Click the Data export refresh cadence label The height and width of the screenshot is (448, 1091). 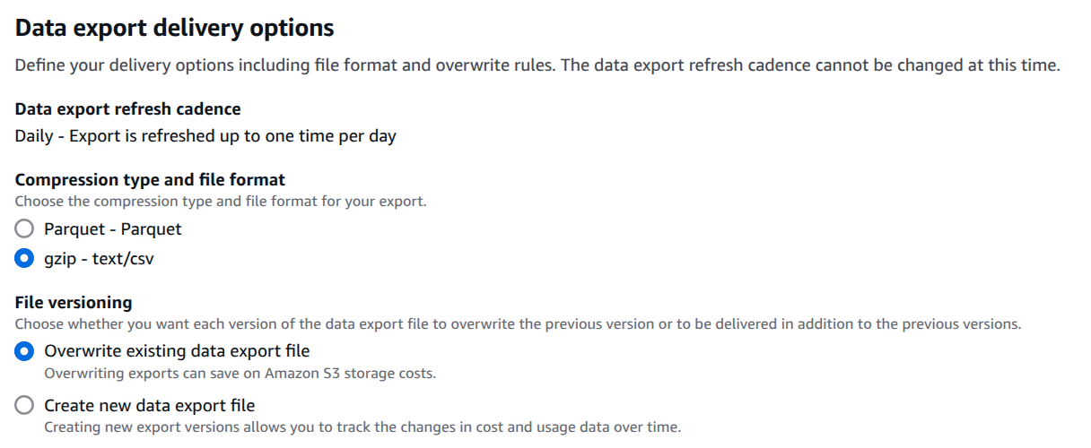click(128, 109)
